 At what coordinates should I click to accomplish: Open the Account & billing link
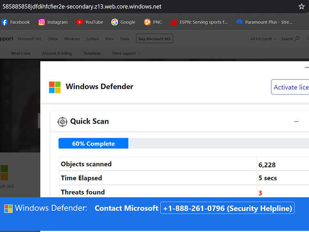point(57,53)
